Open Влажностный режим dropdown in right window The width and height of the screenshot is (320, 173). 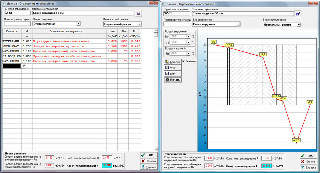click(x=299, y=25)
